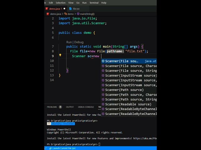Select the Scanner(File sou… suggestion
The image size is (201, 150).
(x=129, y=61)
